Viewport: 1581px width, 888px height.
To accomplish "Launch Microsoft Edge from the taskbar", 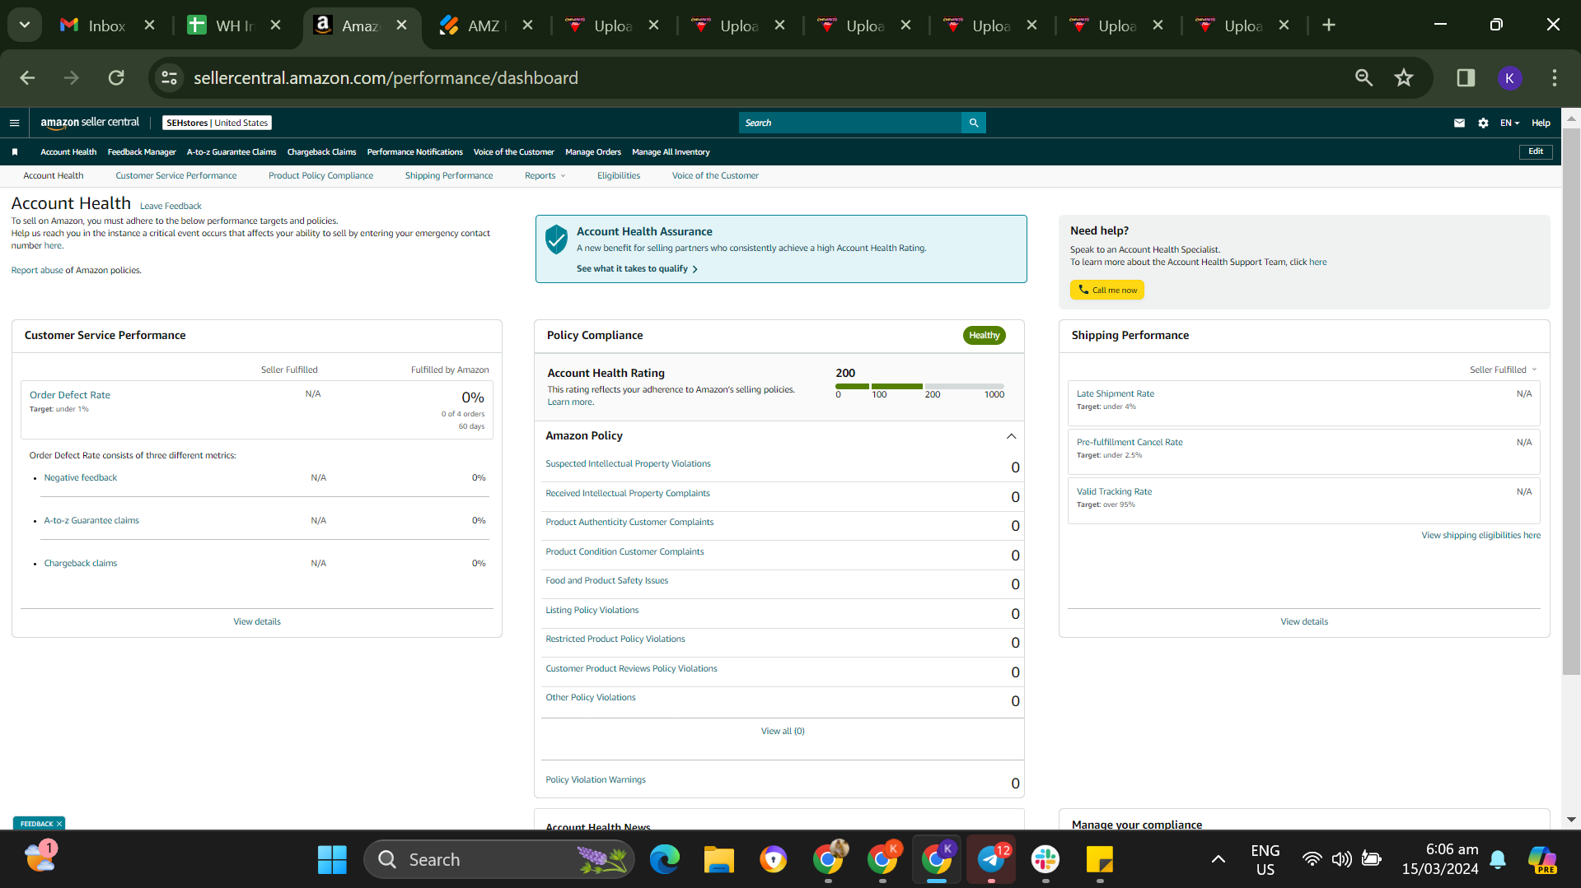I will pos(664,860).
